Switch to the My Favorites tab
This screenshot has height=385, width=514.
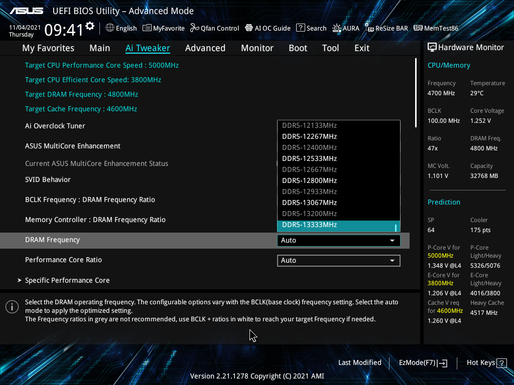click(48, 48)
